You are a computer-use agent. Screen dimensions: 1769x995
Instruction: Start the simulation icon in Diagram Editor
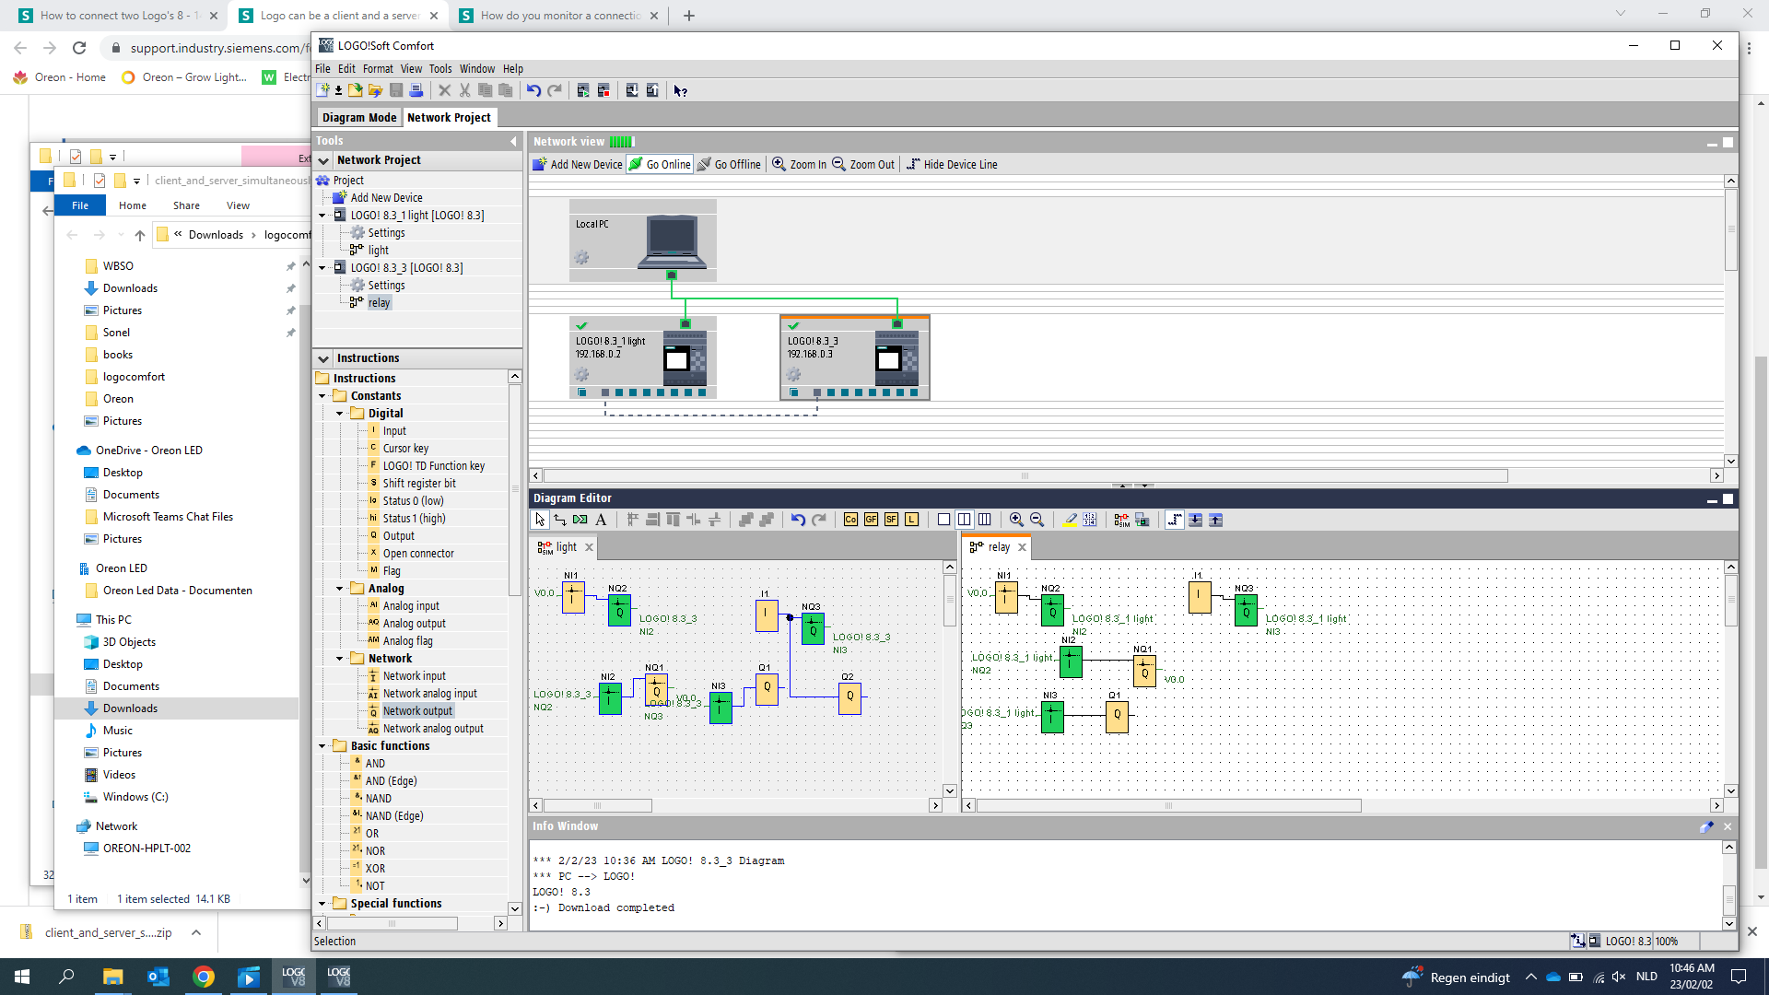[1121, 520]
